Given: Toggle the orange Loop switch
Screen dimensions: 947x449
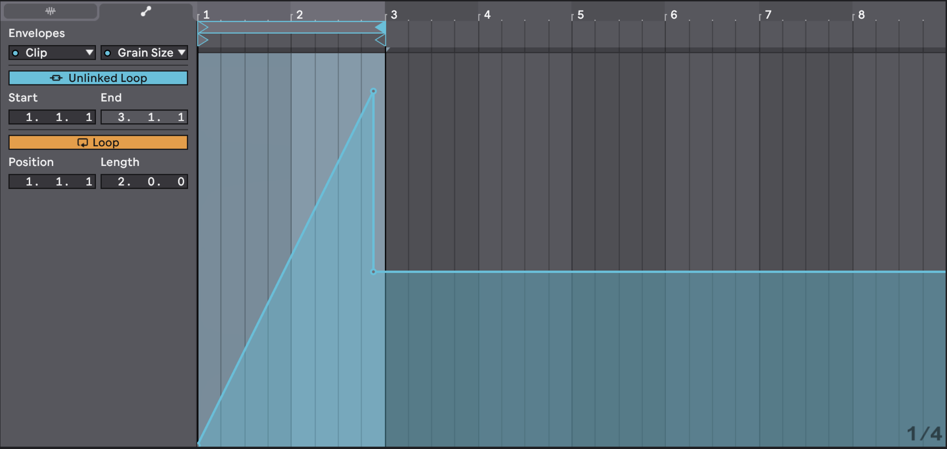Looking at the screenshot, I should click(x=98, y=142).
